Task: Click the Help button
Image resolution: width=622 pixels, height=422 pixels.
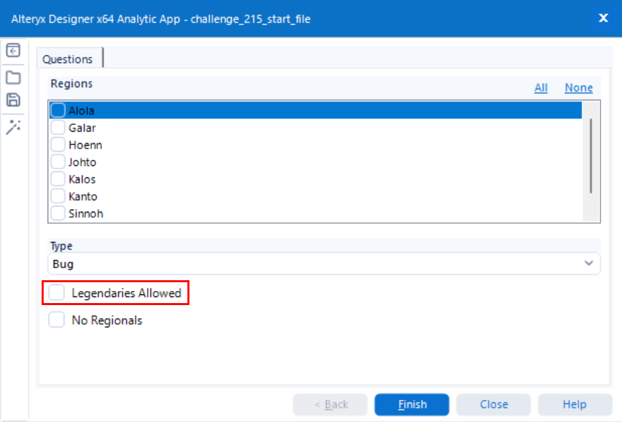Action: (x=575, y=405)
